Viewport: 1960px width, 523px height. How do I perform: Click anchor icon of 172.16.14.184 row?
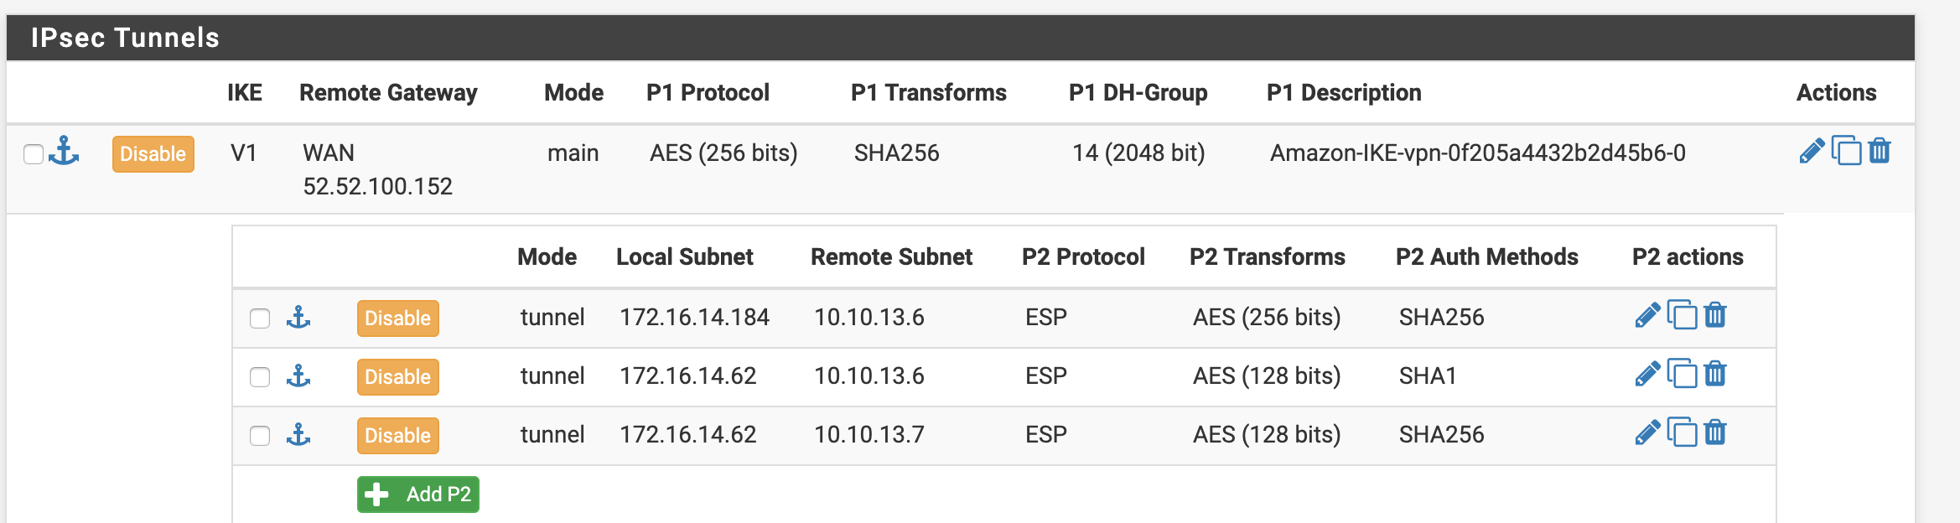click(298, 318)
